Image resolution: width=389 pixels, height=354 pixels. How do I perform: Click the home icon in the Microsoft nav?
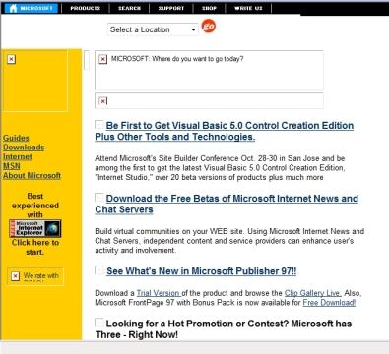tap(13, 8)
